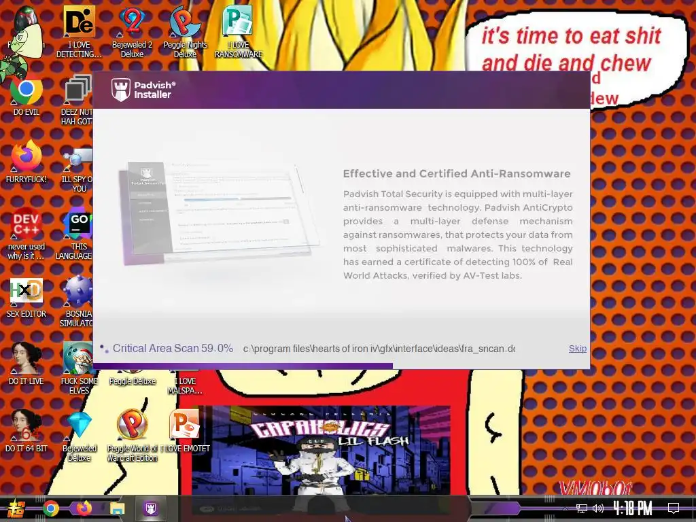Image resolution: width=696 pixels, height=522 pixels.
Task: Open Firefox from the taskbar
Action: (84, 508)
